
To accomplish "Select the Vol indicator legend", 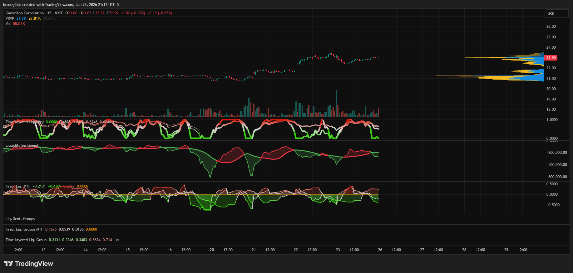I will coord(8,24).
